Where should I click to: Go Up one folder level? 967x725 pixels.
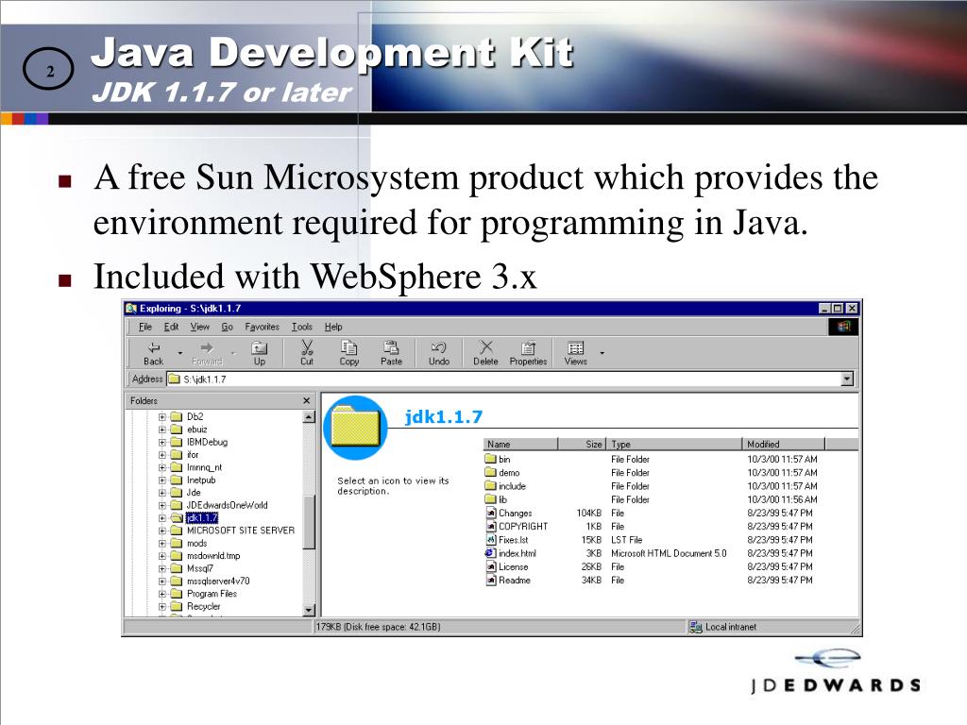(260, 354)
